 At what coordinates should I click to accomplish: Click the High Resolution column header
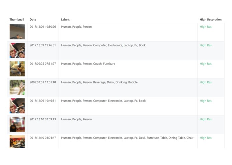(211, 19)
